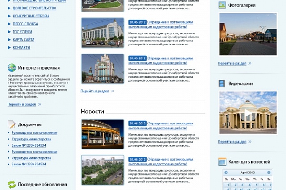The height and width of the screenshot is (190, 286).
Task: Click the Видеоархив heading text
Action: coord(241,83)
